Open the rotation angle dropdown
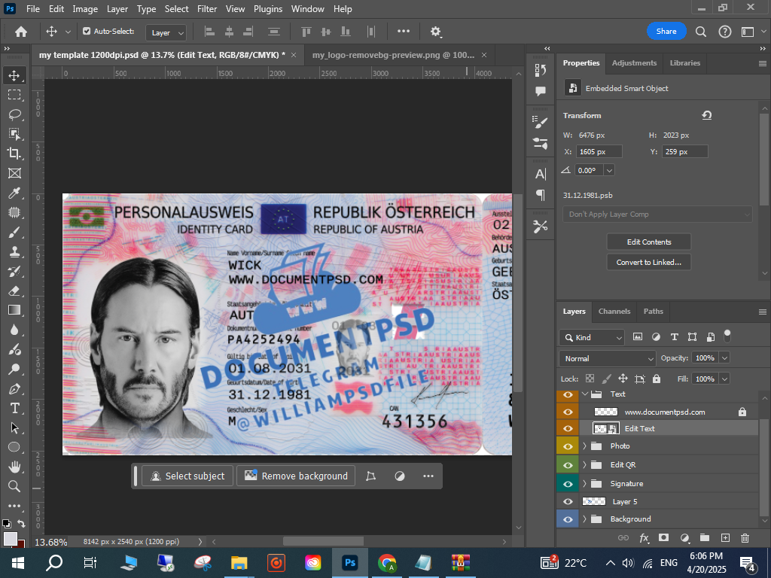 610,171
